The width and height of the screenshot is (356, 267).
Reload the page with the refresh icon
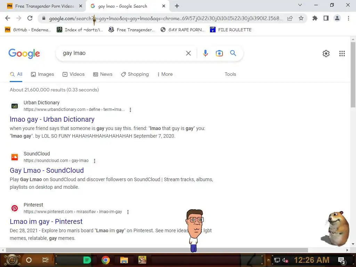point(30,18)
